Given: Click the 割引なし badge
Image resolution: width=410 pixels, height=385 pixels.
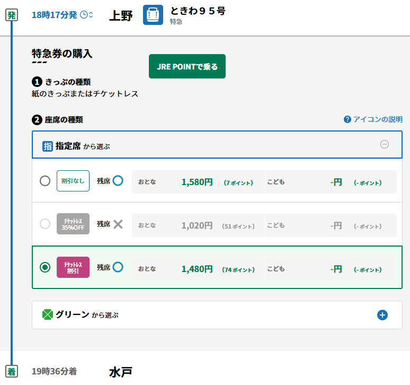Looking at the screenshot, I should click(x=73, y=181).
